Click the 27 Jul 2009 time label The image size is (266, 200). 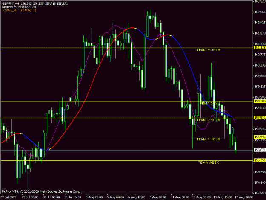pos(9,197)
